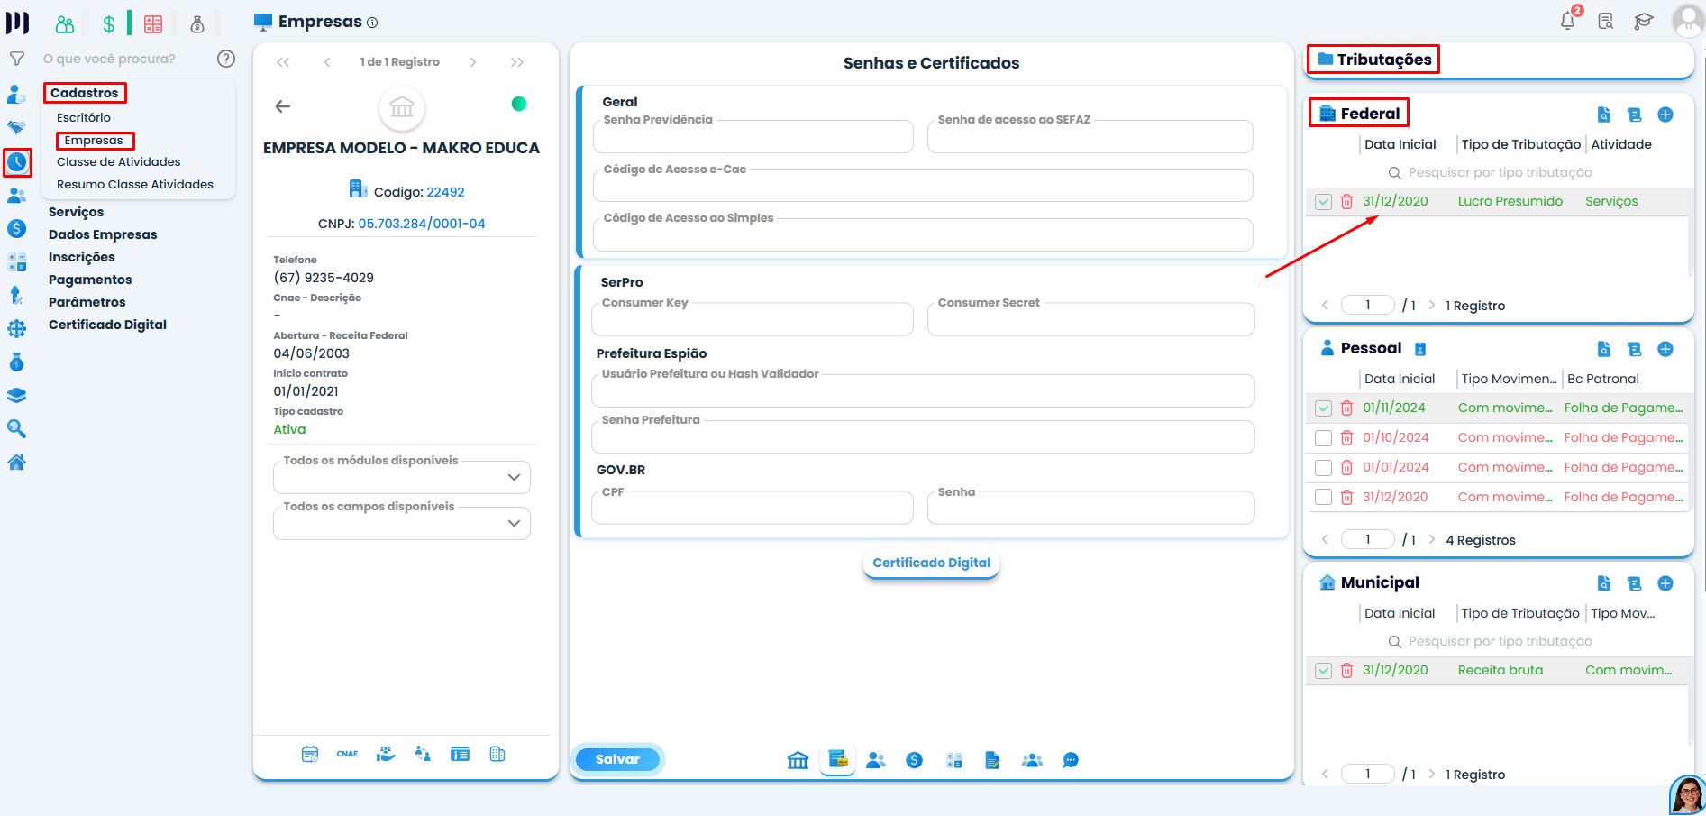Add new Federal taxation record
This screenshot has width=1706, height=816.
[1665, 115]
